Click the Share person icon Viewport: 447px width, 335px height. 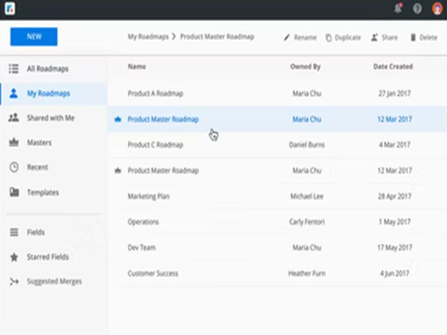[374, 37]
